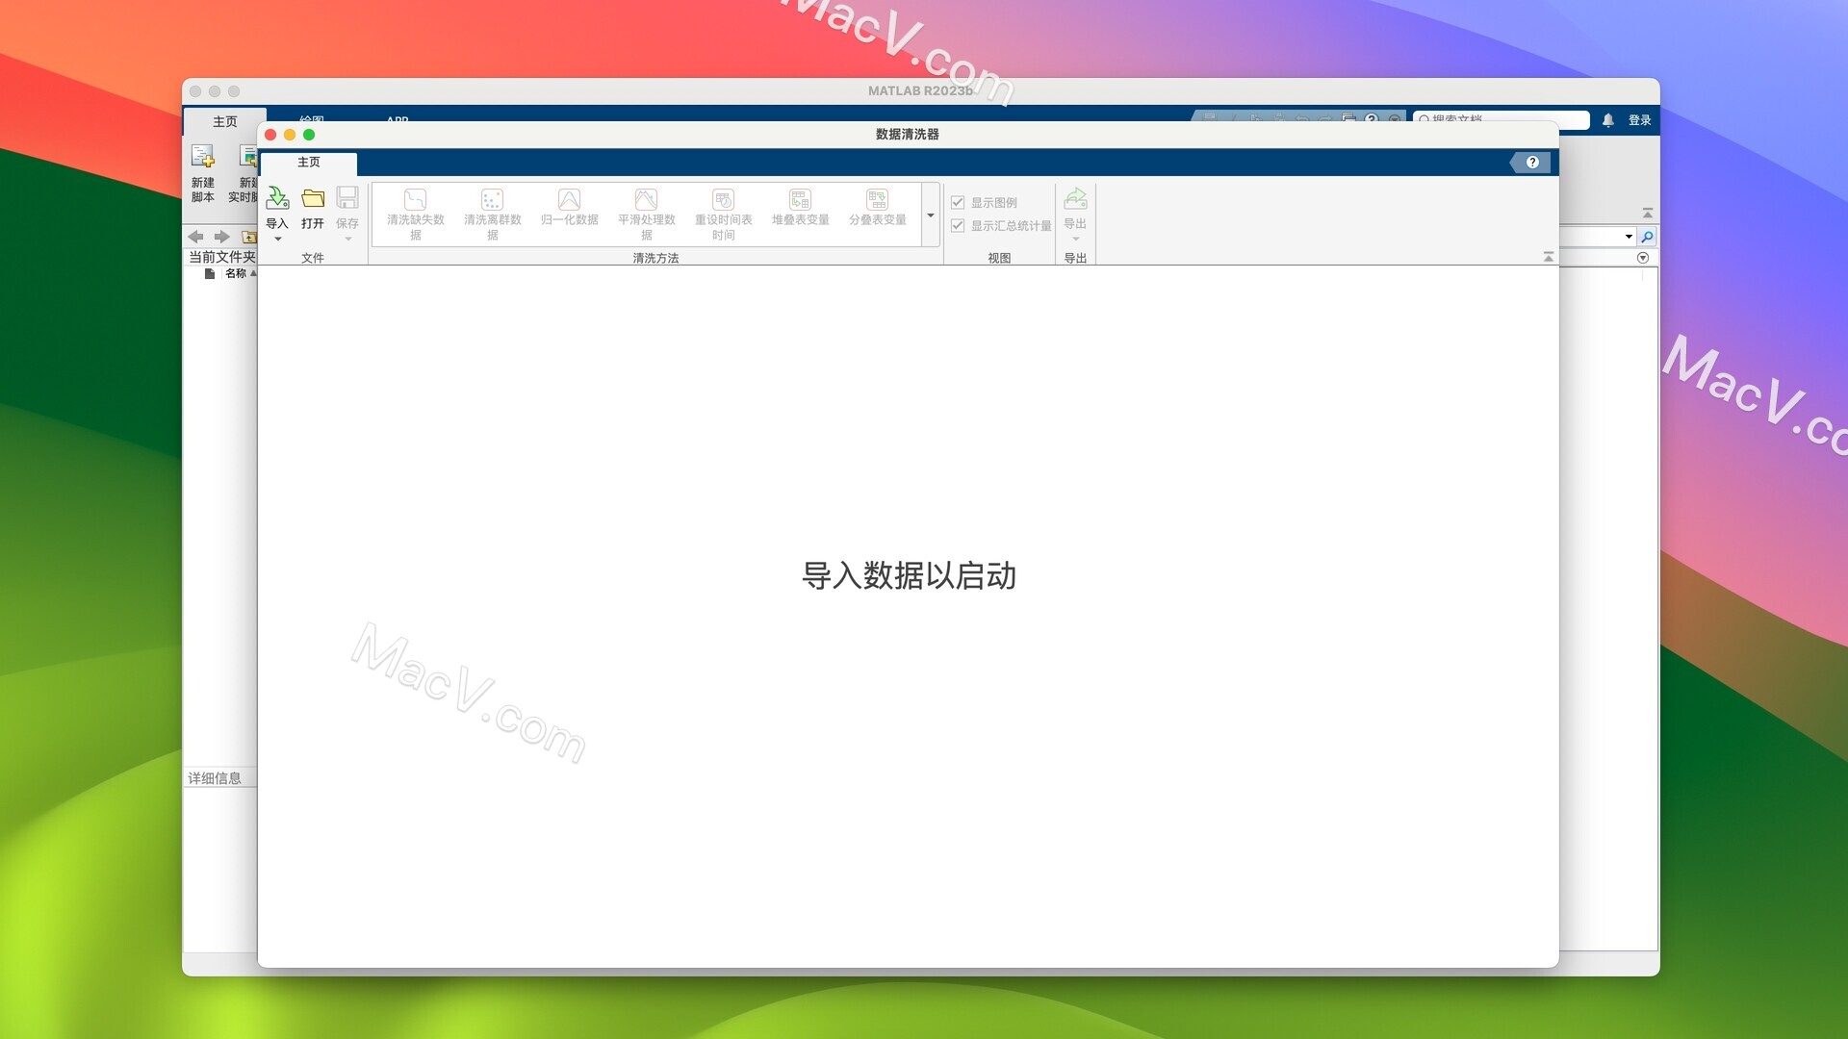The height and width of the screenshot is (1039, 1848).
Task: Select the 分叠表变量 unstack variables tool
Action: click(878, 208)
